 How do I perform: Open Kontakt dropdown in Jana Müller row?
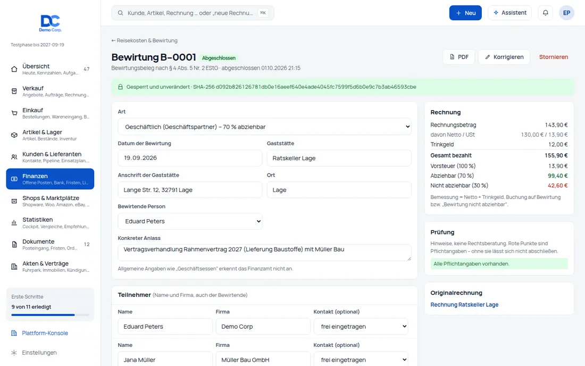click(x=361, y=360)
